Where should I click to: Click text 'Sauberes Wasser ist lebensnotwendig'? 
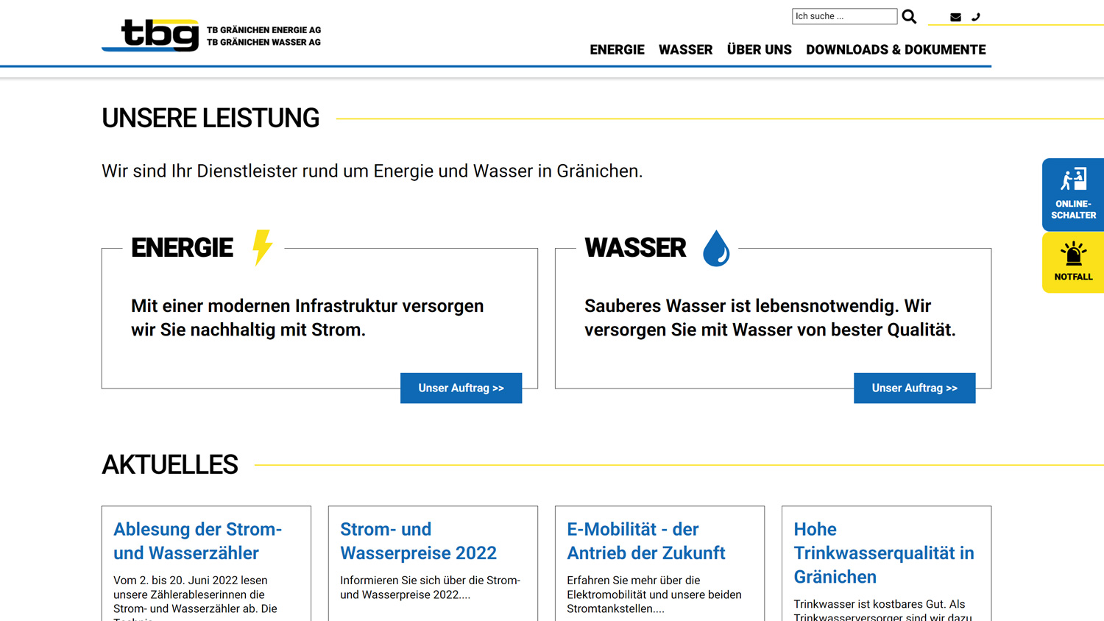740,306
